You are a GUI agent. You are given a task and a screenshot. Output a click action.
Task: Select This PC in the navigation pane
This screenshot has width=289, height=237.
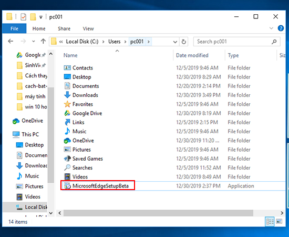click(x=26, y=134)
